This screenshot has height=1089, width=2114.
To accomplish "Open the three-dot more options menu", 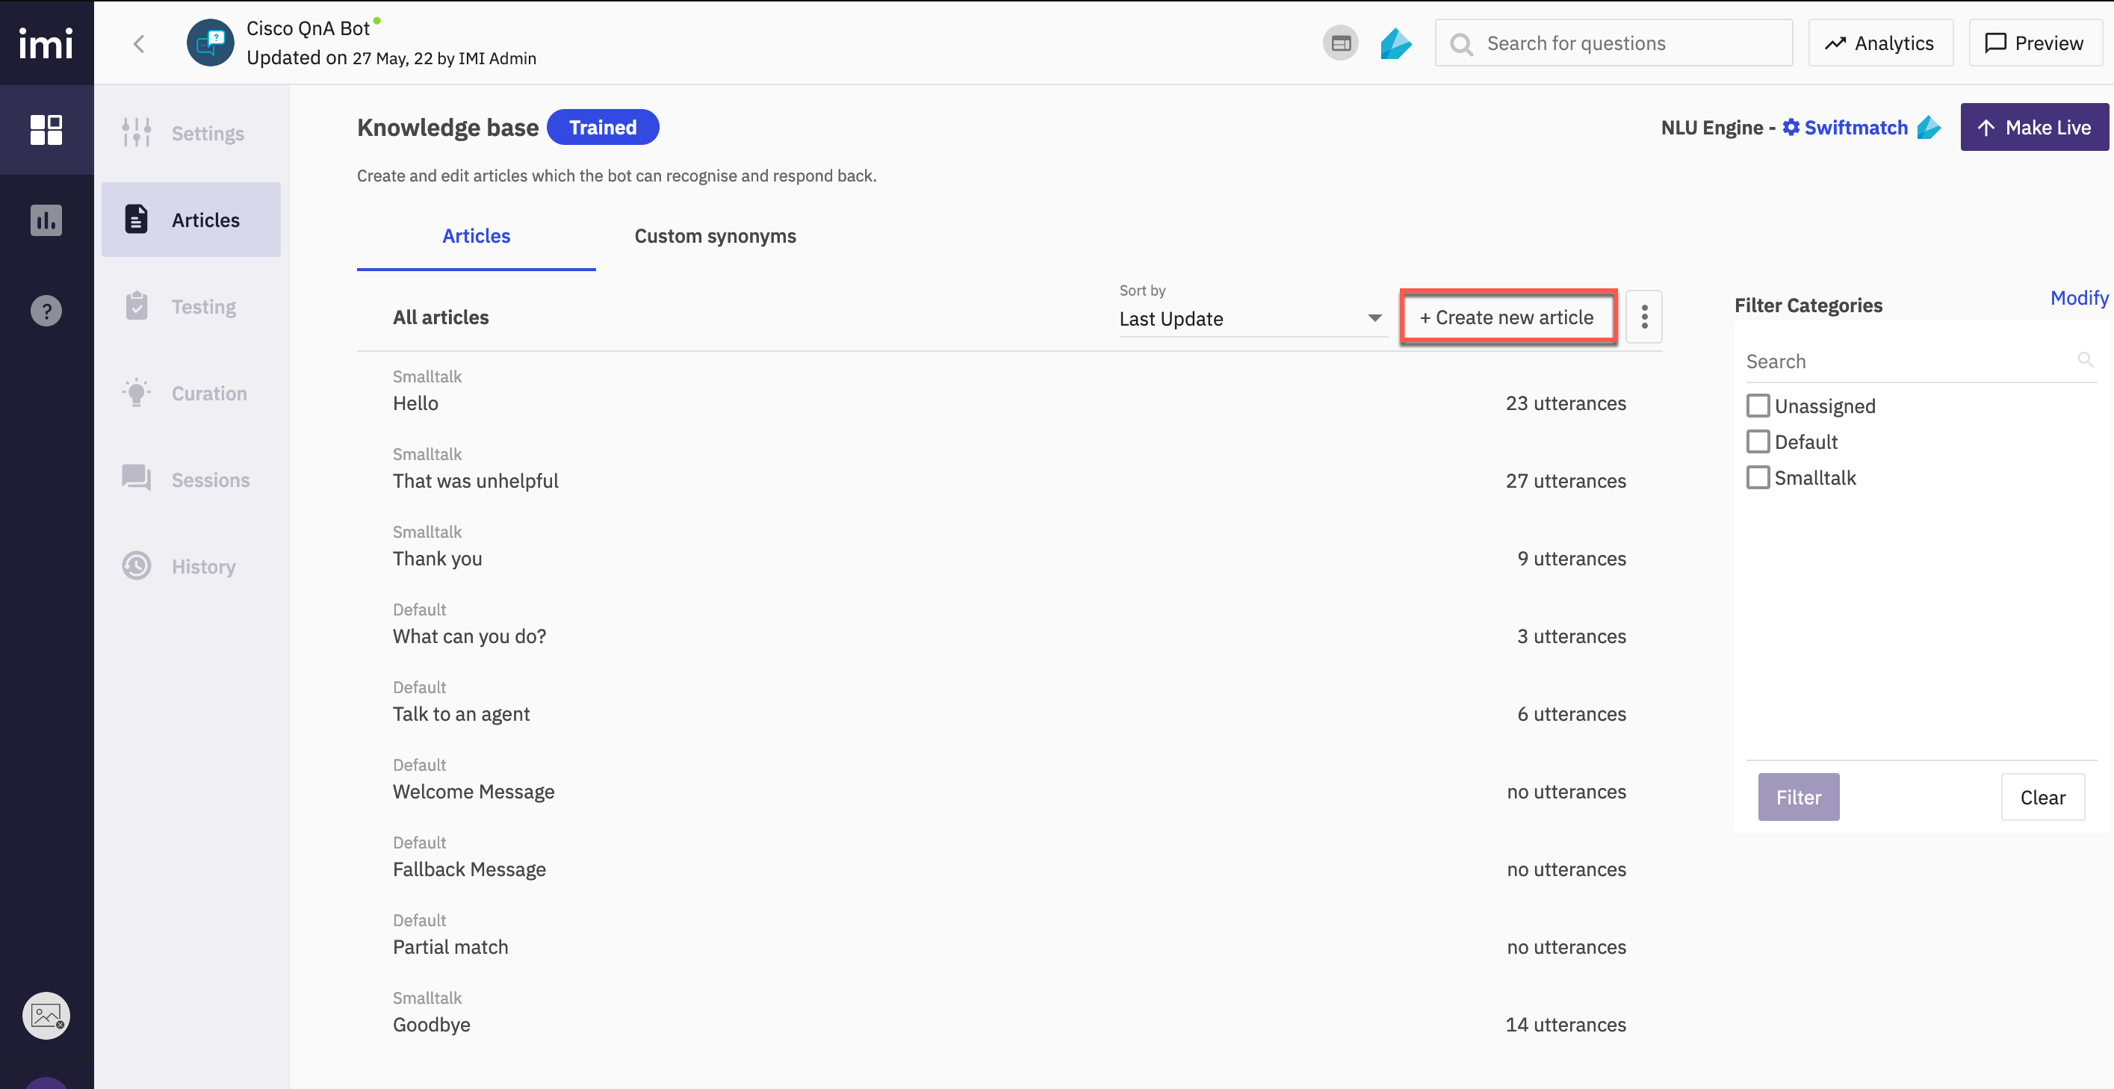I will tap(1644, 317).
